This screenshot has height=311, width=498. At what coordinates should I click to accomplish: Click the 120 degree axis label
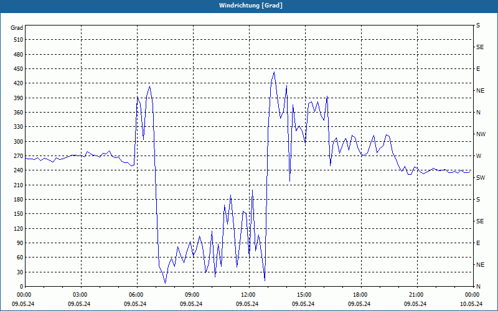pos(19,228)
